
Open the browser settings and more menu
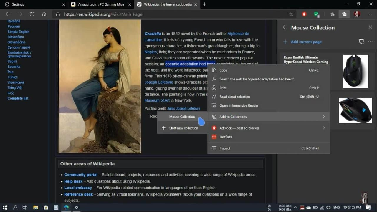[370, 14]
